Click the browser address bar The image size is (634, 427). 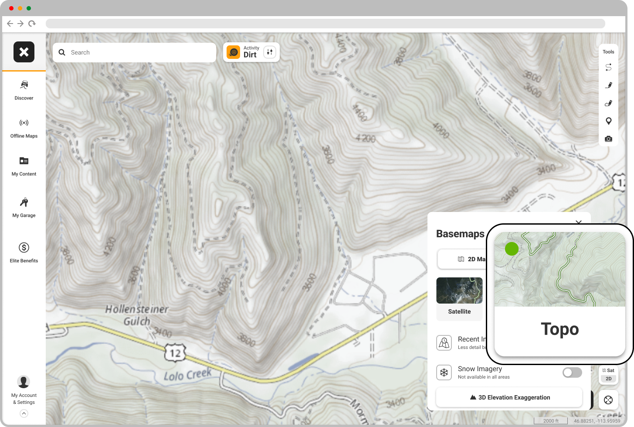[x=325, y=24]
